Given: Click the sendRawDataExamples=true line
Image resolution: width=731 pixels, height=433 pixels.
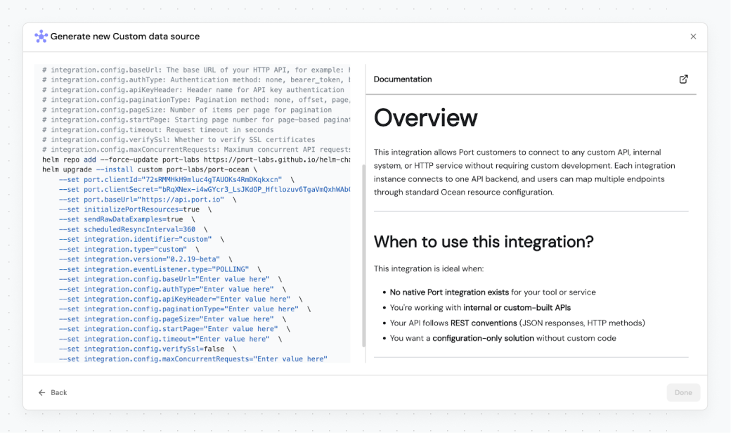Looking at the screenshot, I should [x=127, y=219].
